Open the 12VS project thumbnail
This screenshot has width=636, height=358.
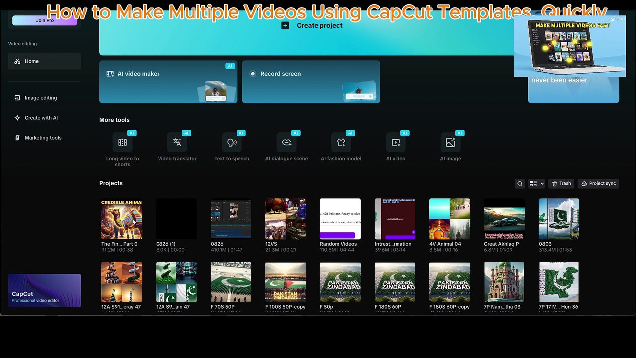tap(286, 219)
